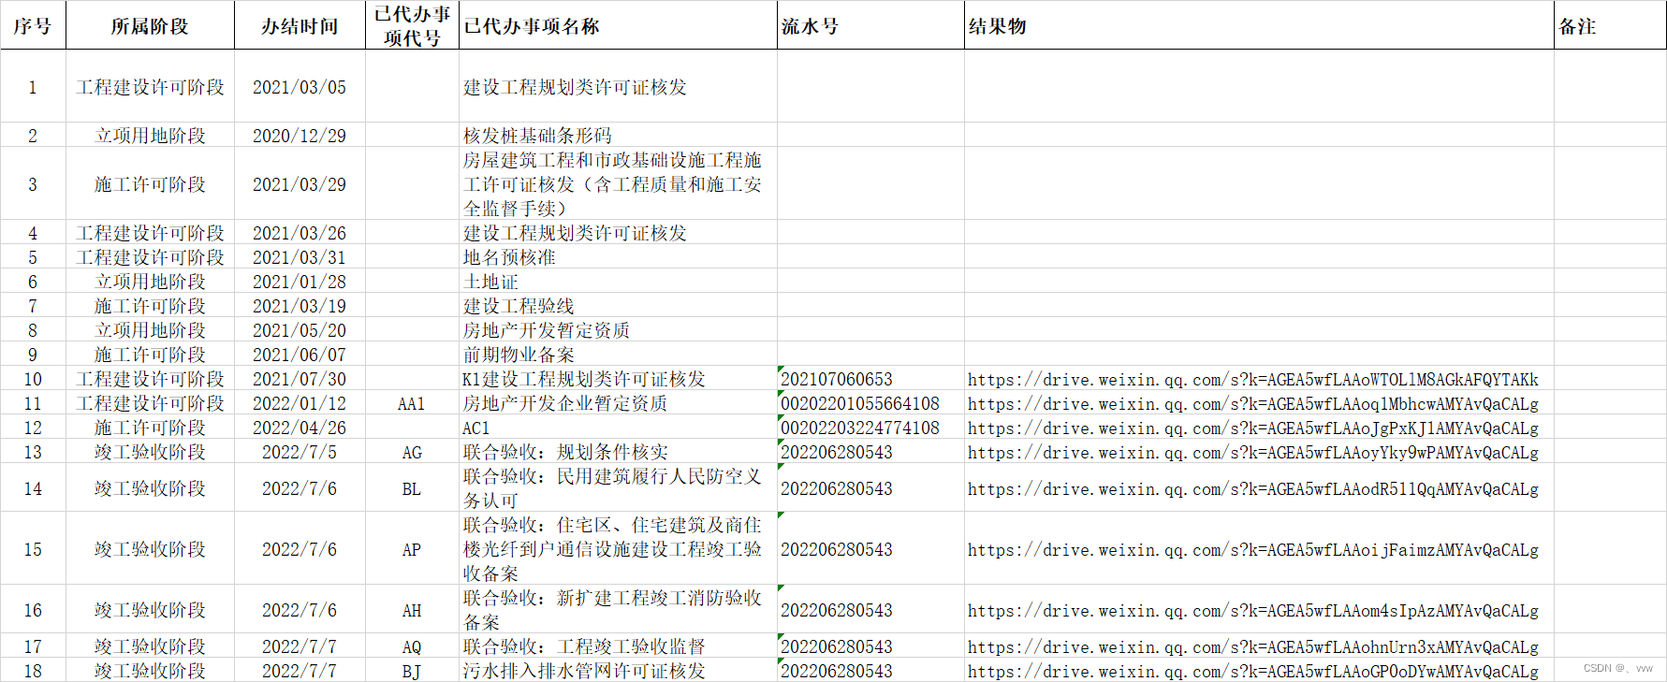Screen dimensions: 1667x682
Task: Select the 流水号 column header
Action: 870,26
